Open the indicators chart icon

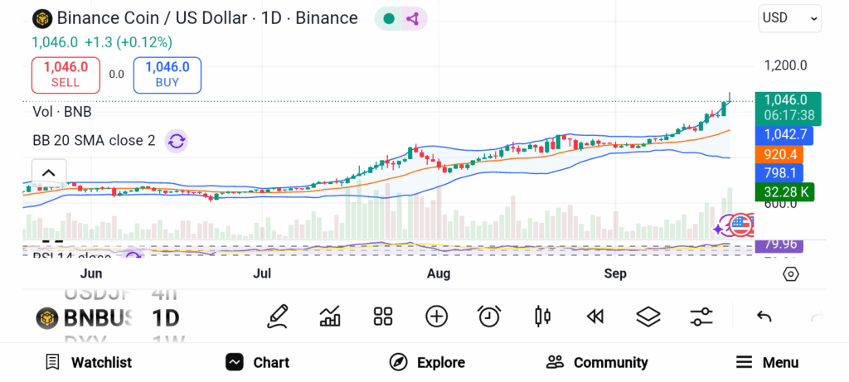click(x=330, y=316)
